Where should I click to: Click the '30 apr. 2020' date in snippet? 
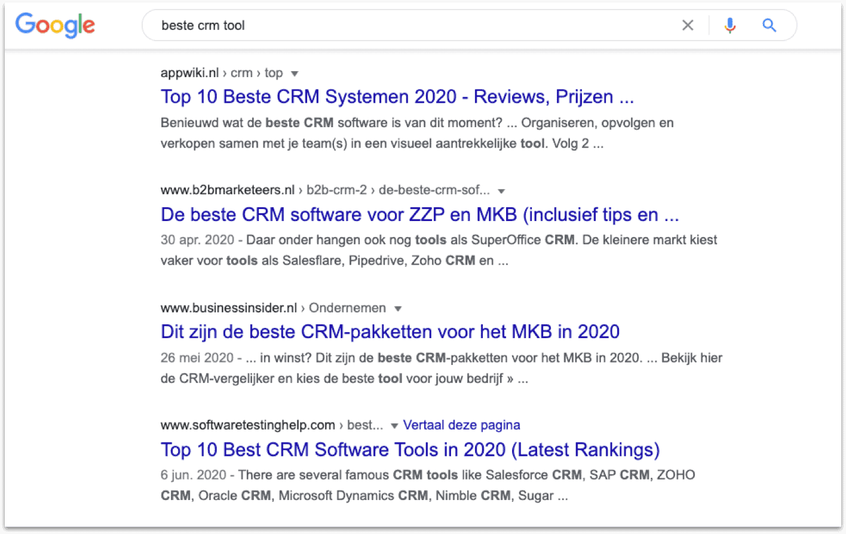click(197, 240)
